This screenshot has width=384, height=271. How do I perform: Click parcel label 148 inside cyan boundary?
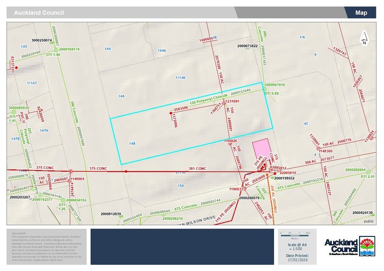(x=132, y=143)
